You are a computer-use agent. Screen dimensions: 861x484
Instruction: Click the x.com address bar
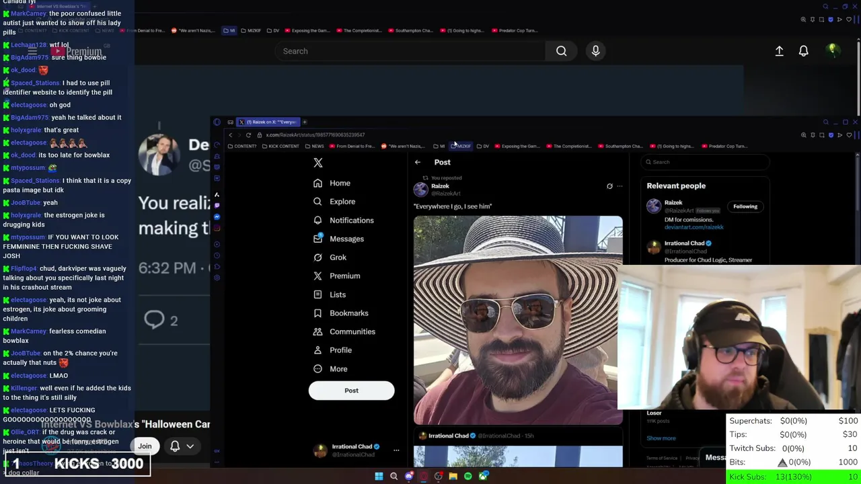315,135
